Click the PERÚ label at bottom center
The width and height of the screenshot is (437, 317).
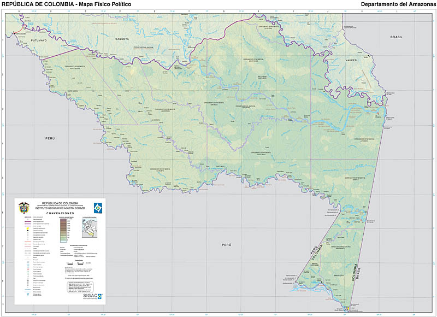(x=227, y=244)
